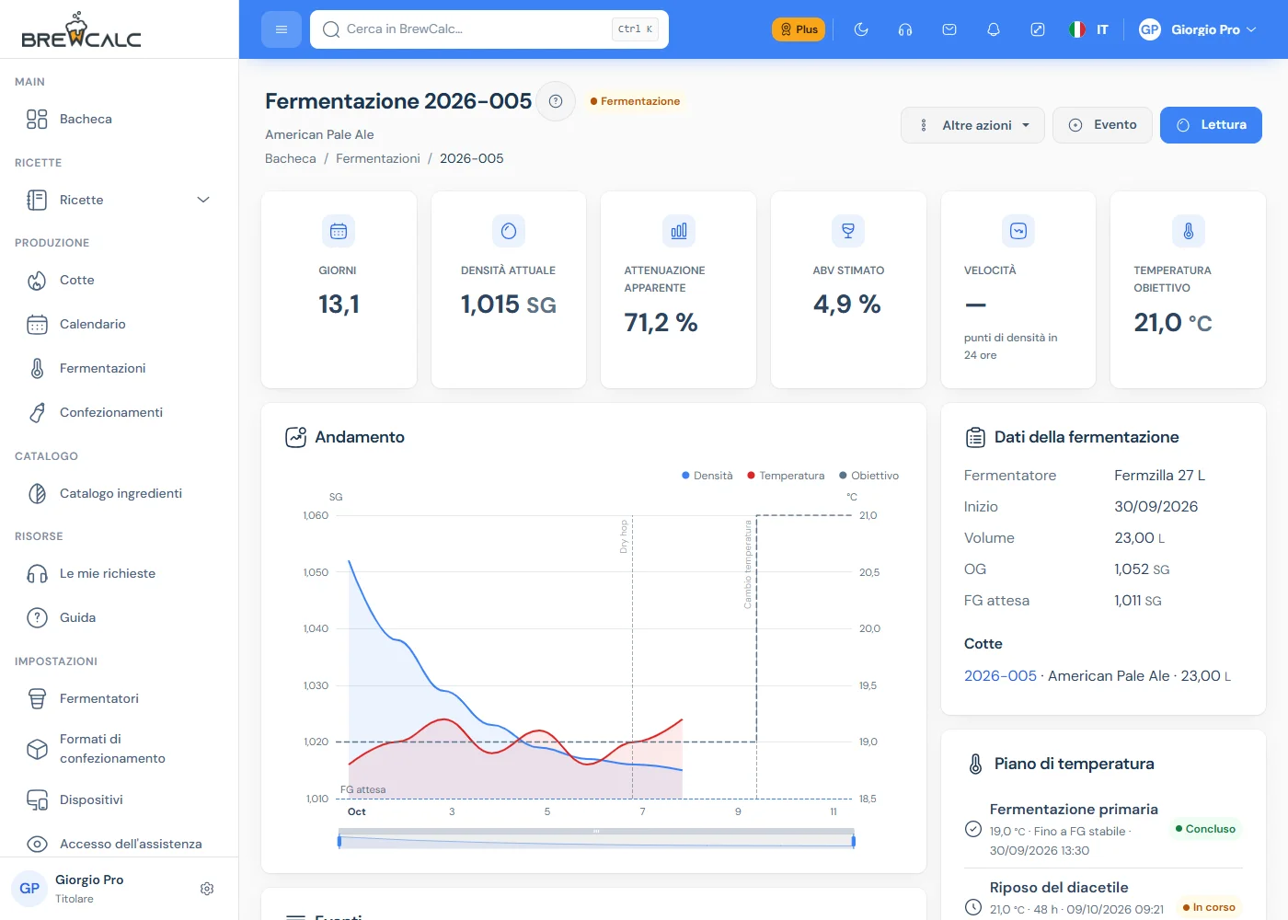Open Calendario in the sidebar
This screenshot has height=920, width=1288.
(x=120, y=324)
